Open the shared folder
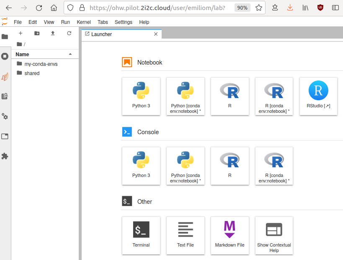Image resolution: width=343 pixels, height=260 pixels. pos(45,73)
